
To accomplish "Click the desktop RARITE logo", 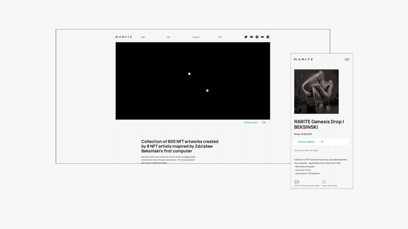I will [x=124, y=37].
